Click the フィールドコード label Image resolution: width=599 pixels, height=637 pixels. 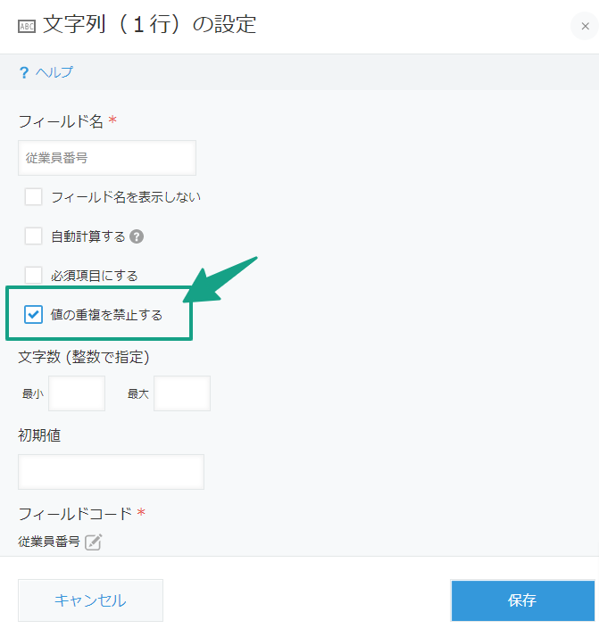75,514
